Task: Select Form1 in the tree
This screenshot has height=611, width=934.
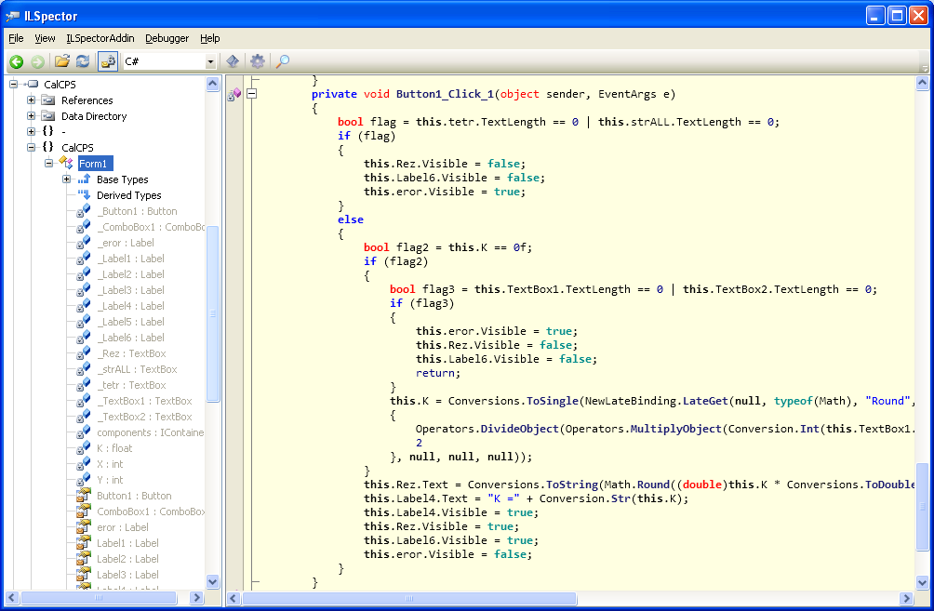Action: [95, 164]
